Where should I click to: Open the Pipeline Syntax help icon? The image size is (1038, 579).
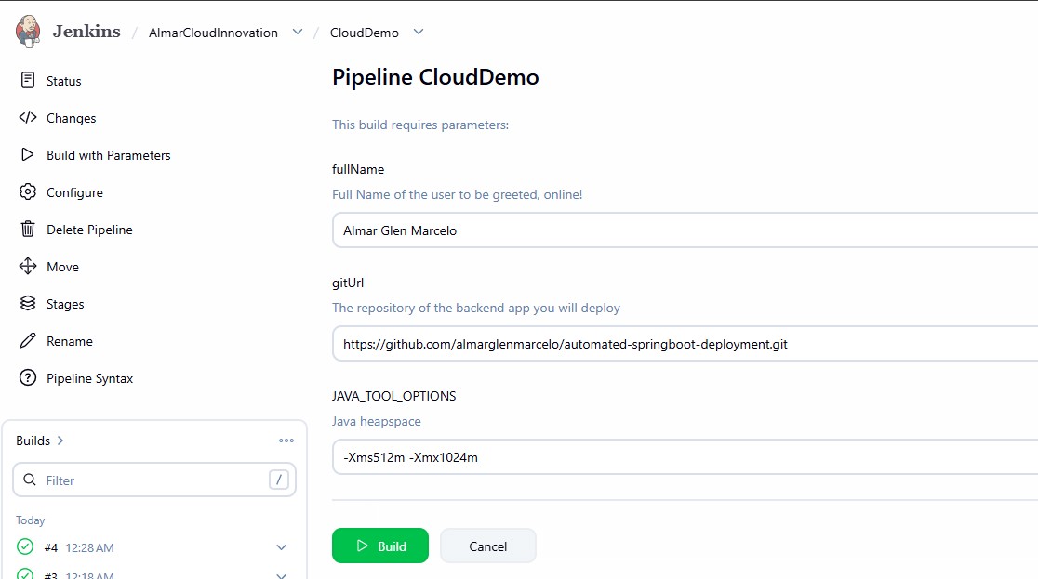(29, 378)
